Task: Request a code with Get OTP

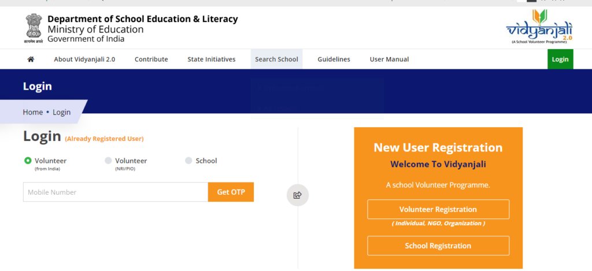Action: coord(231,192)
